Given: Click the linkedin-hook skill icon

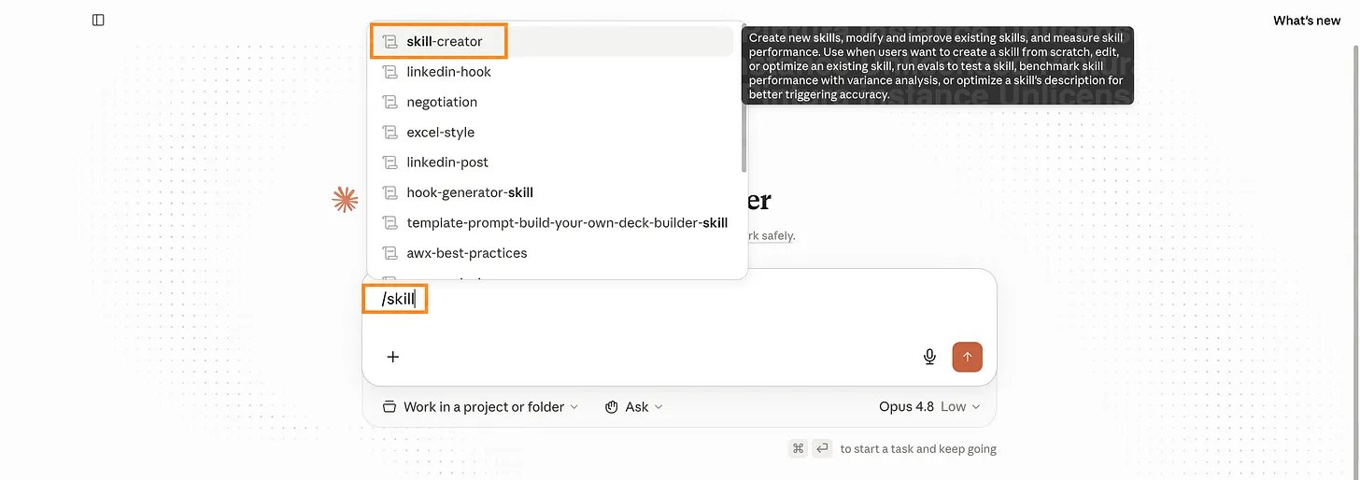Looking at the screenshot, I should [x=390, y=72].
